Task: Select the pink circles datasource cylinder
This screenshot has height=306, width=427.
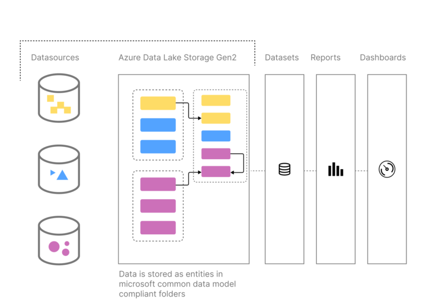Action: 59,240
